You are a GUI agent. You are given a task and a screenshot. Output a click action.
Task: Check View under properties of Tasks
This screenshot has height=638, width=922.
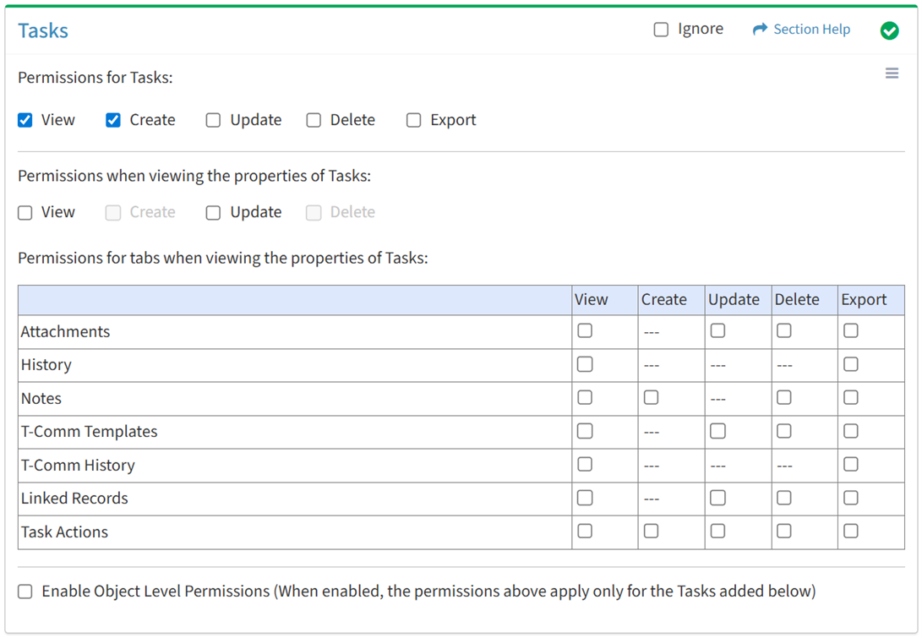(x=25, y=212)
